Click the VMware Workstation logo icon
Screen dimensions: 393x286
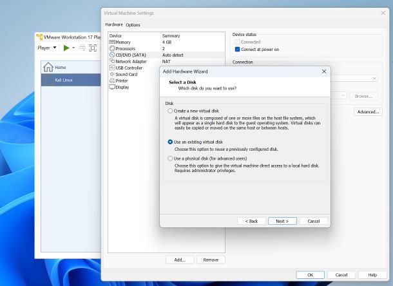[x=39, y=37]
